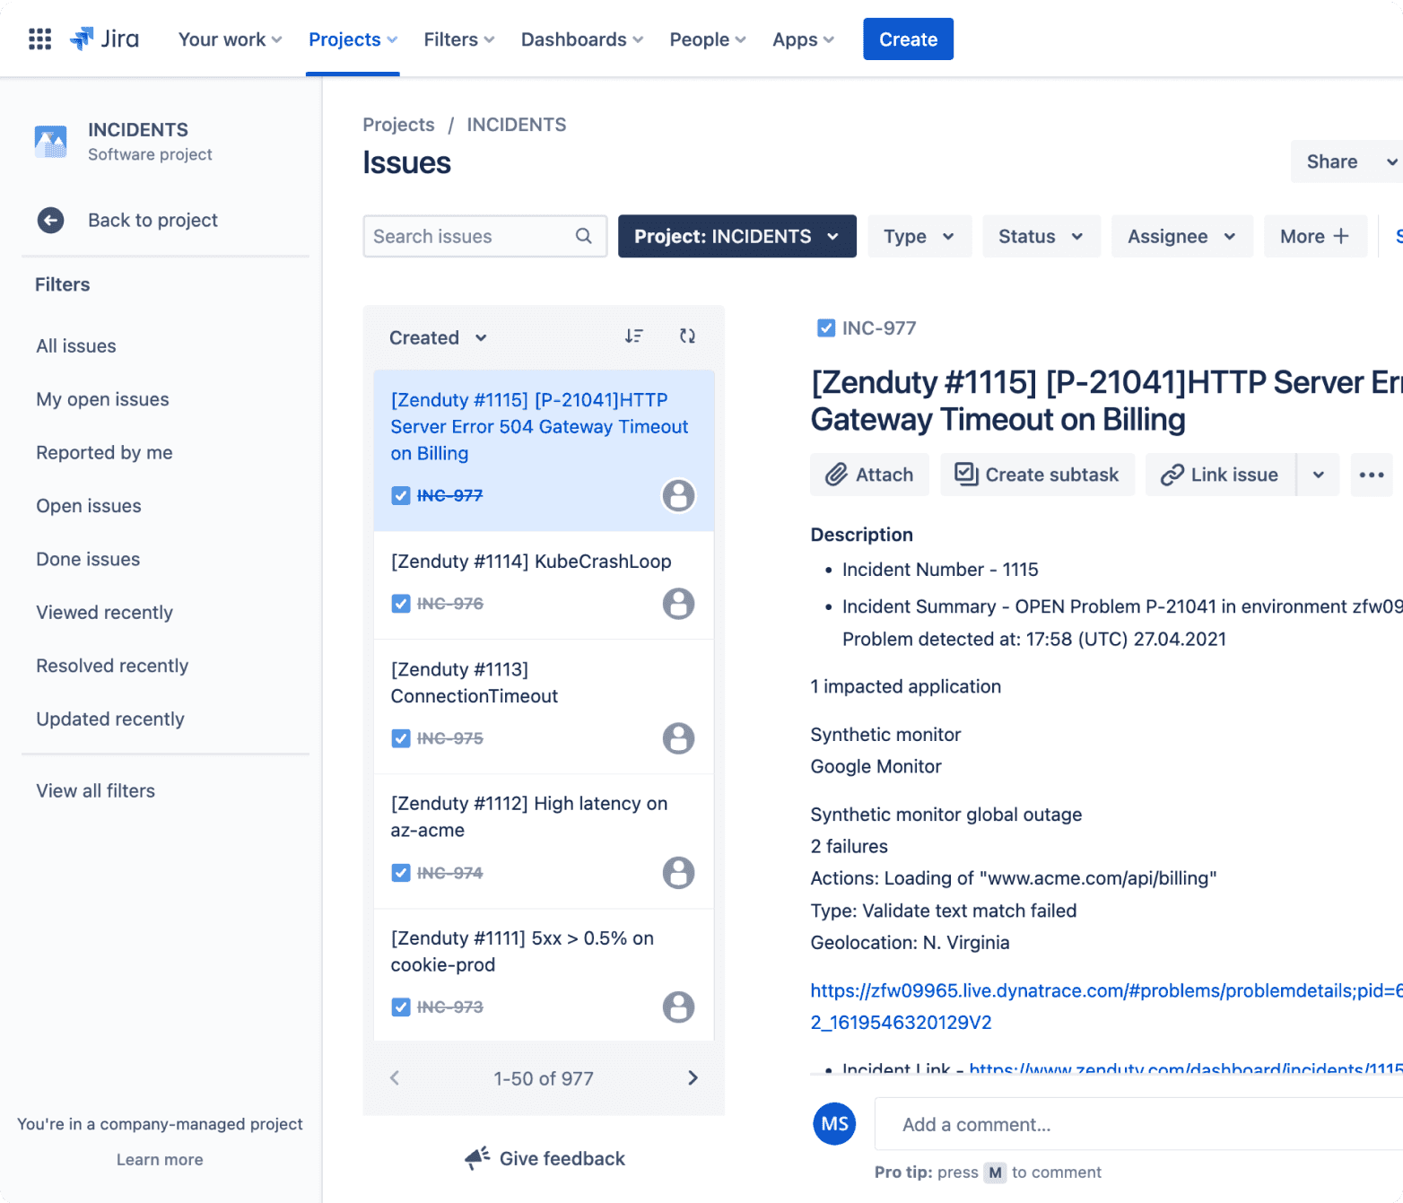This screenshot has width=1403, height=1203.
Task: Select Updated recently filter
Action: (110, 719)
